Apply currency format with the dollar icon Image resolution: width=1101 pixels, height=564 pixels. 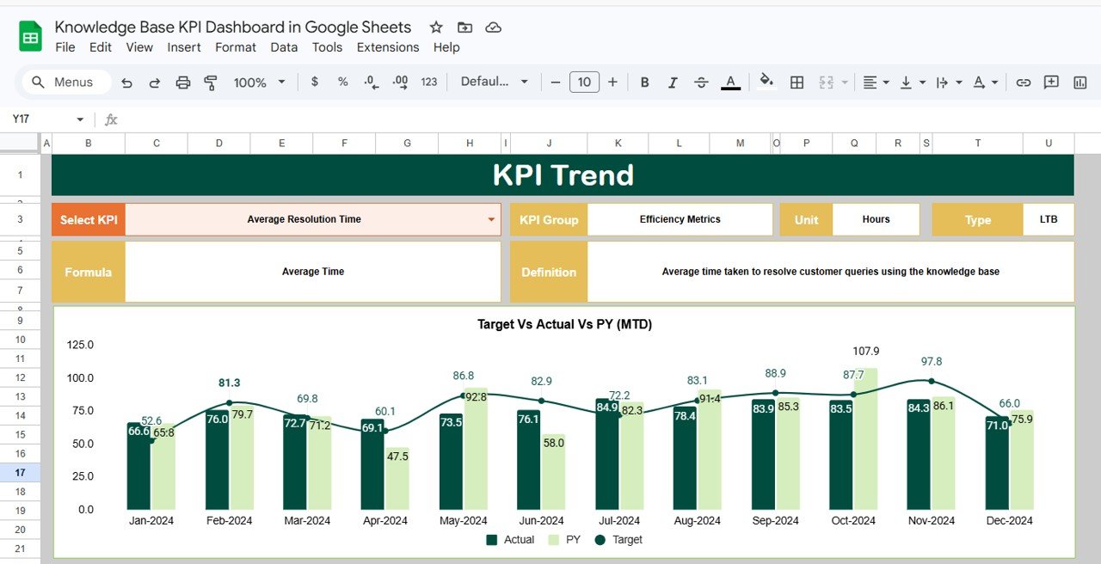[314, 82]
